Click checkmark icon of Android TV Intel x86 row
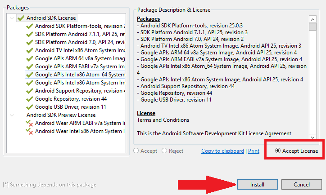Image resolution: width=326 pixels, height=195 pixels. 30,50
